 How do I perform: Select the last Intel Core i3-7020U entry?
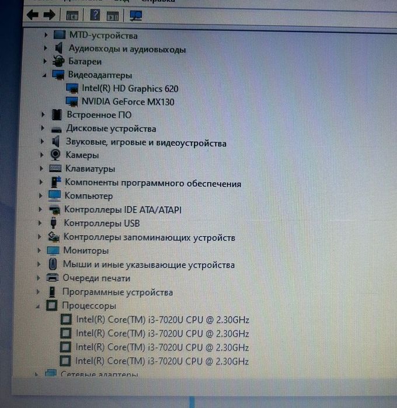(x=162, y=361)
